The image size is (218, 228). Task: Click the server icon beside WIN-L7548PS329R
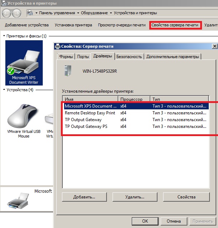68,71
